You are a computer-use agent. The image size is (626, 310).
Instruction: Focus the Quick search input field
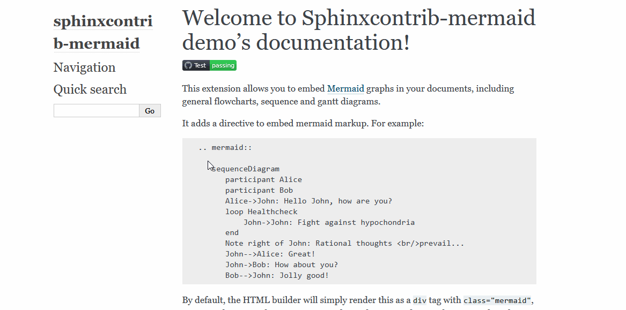point(97,110)
